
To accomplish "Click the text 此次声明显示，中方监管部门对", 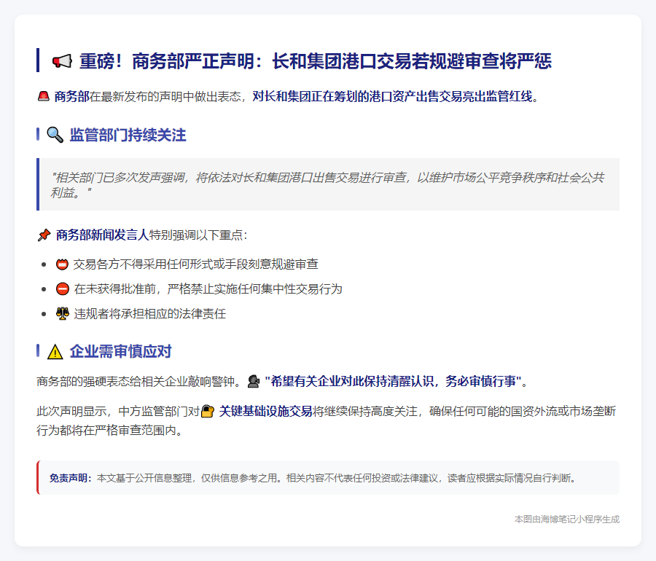I will (x=118, y=412).
